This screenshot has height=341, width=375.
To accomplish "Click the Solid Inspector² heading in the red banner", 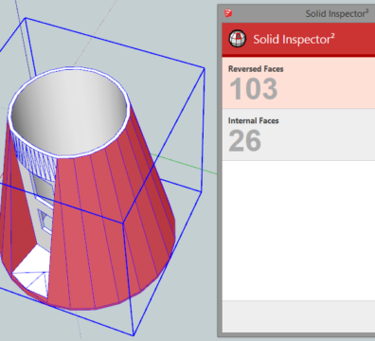I will 294,39.
